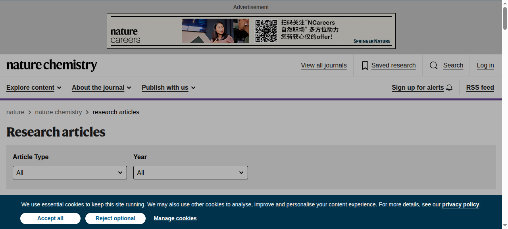Reject optional cookies
This screenshot has height=229, width=508.
[x=115, y=218]
